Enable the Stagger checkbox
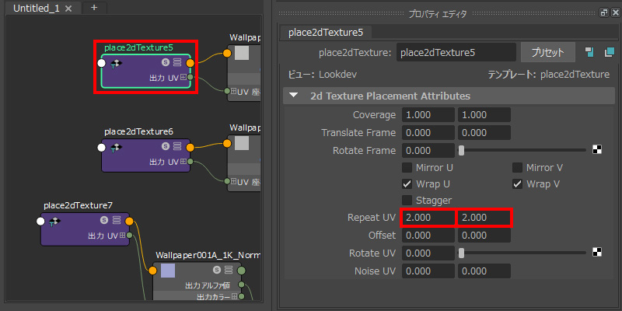 (407, 201)
